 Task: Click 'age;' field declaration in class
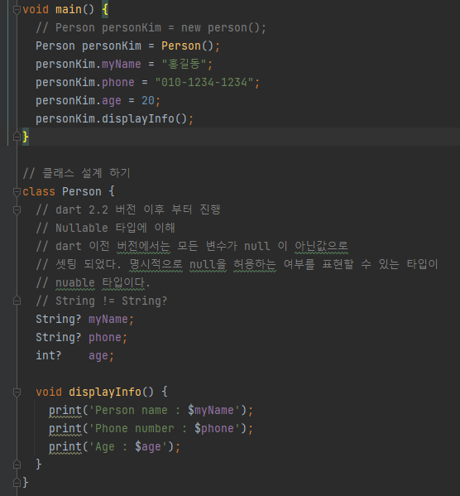click(101, 356)
